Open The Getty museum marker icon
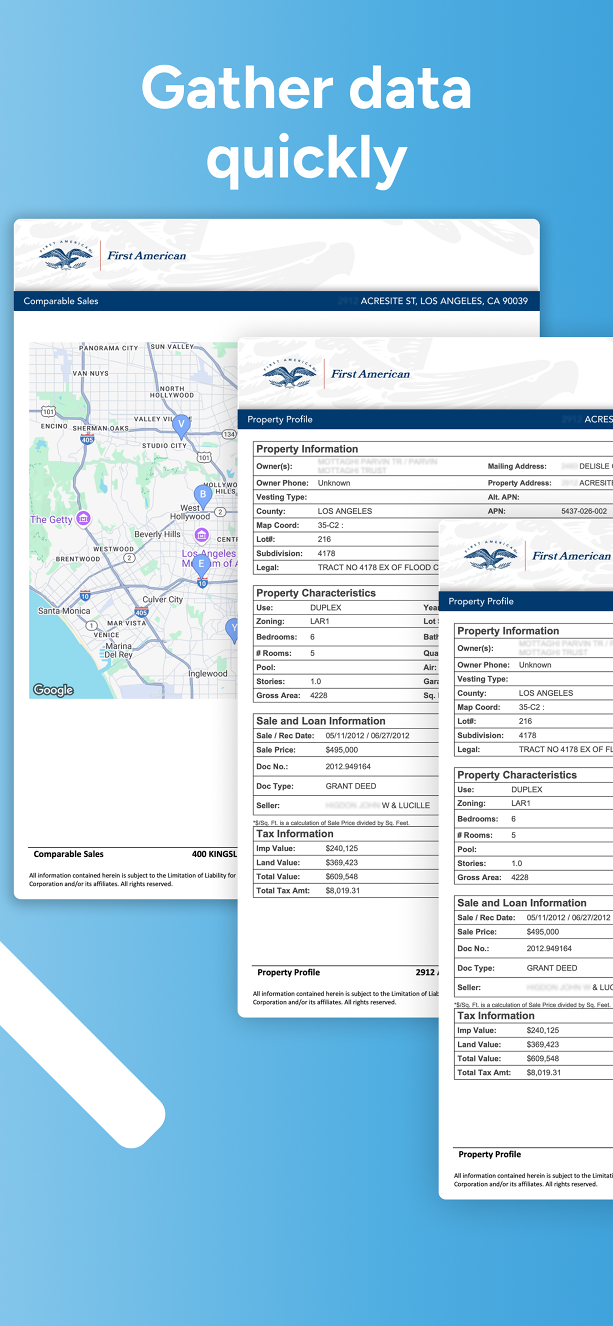Screen dimensions: 613x1326 pyautogui.click(x=84, y=518)
